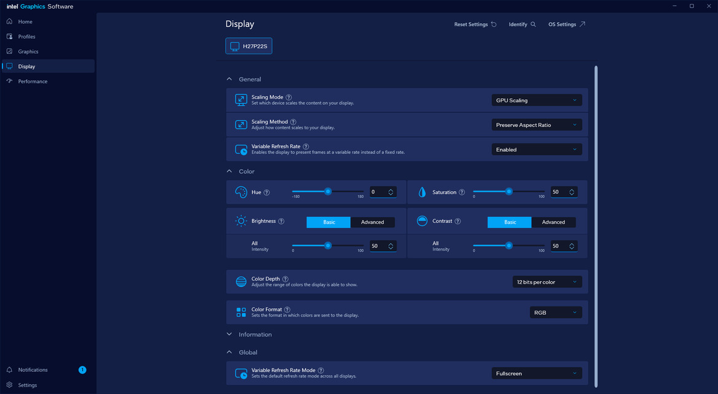Open the Color Format RGB dropdown
718x394 pixels.
pyautogui.click(x=555, y=313)
